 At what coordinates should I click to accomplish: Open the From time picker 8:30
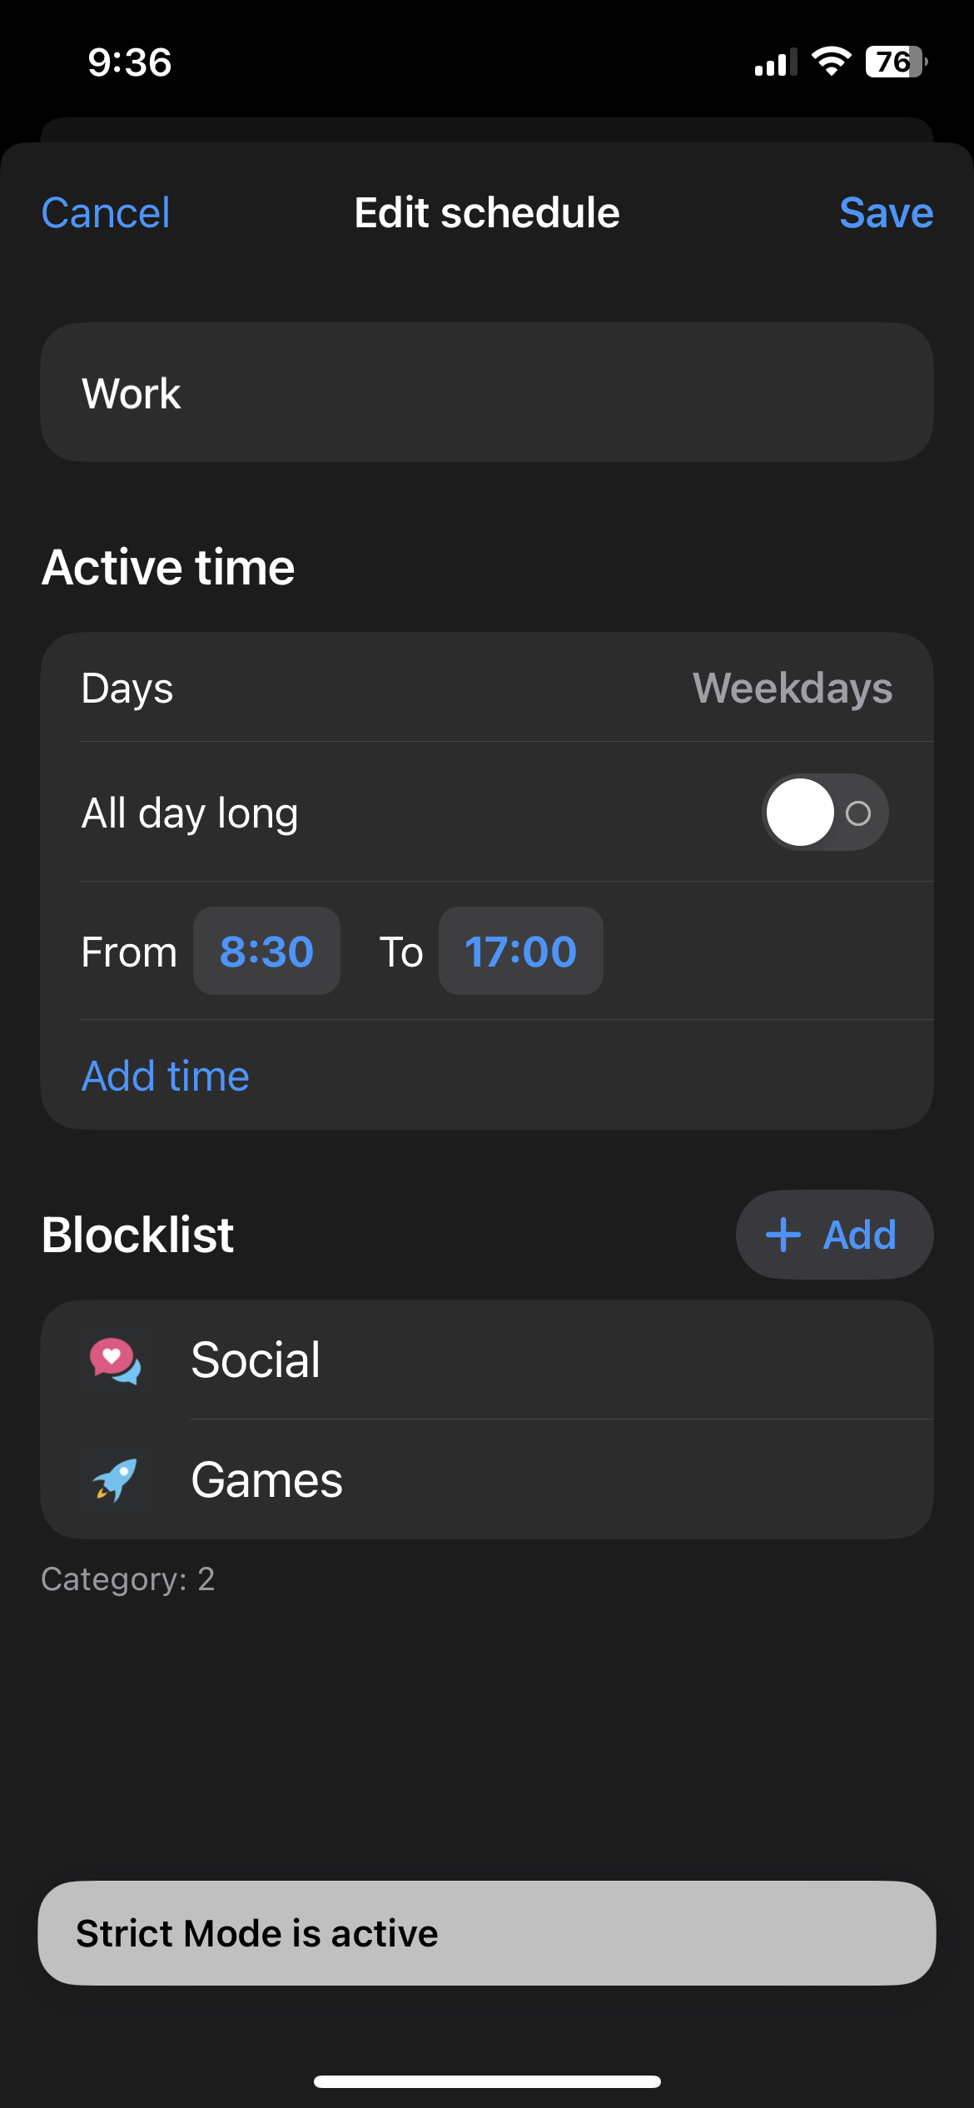pos(266,952)
